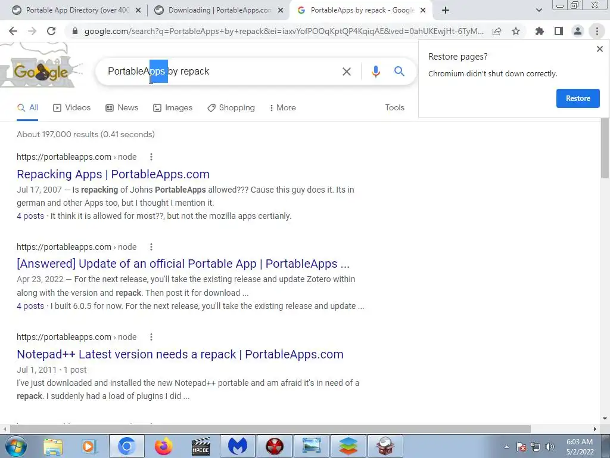Open the tab search dropdown arrow

click(539, 11)
